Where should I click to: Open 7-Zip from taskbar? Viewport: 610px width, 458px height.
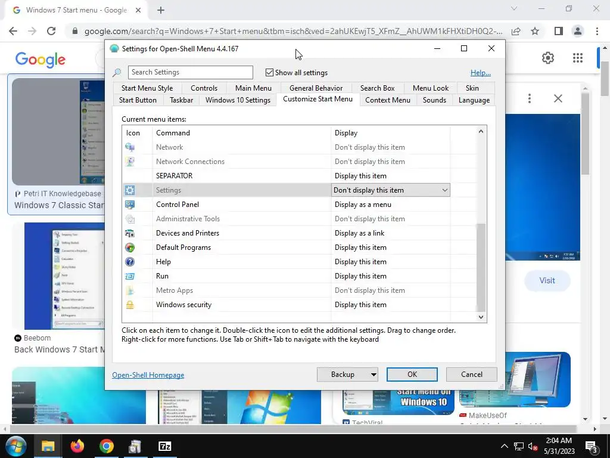tap(165, 446)
